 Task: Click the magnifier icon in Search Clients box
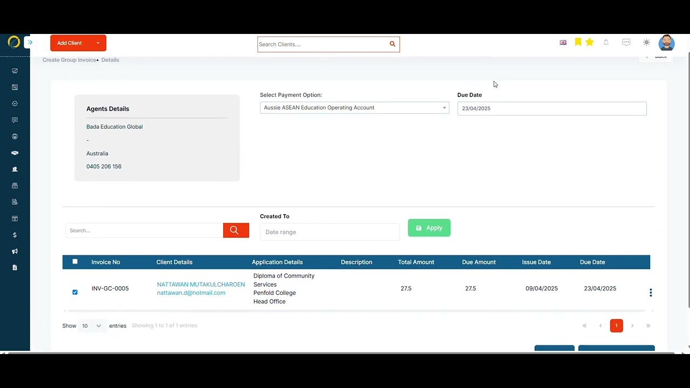pos(392,44)
